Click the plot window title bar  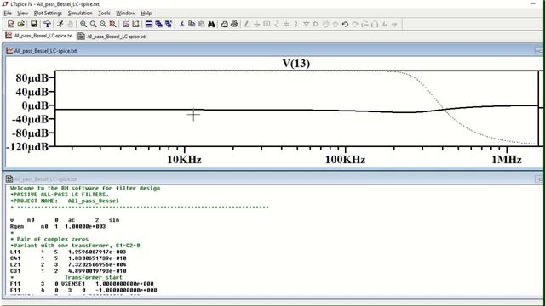click(x=272, y=51)
